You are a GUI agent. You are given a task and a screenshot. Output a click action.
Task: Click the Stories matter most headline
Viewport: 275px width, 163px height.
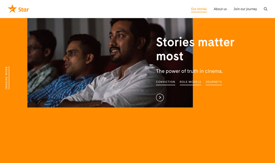tap(195, 49)
